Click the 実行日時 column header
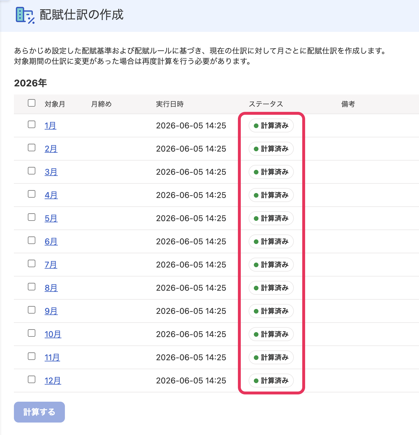The height and width of the screenshot is (435, 419). 170,104
